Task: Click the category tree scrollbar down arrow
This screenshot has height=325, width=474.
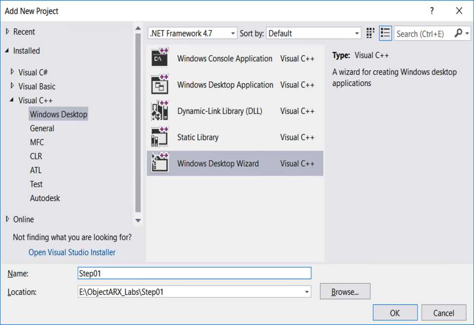Action: pos(138,220)
